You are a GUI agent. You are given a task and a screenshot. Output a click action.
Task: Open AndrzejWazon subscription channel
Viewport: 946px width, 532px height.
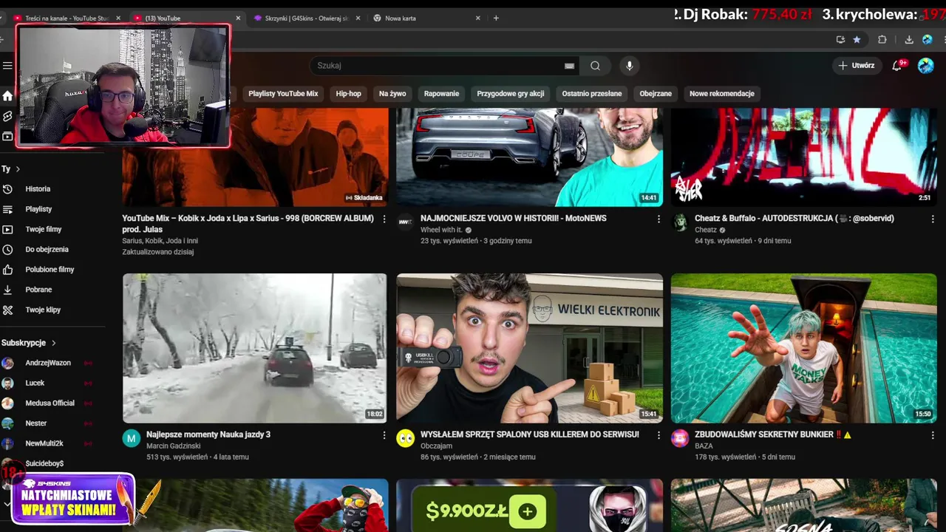click(48, 363)
